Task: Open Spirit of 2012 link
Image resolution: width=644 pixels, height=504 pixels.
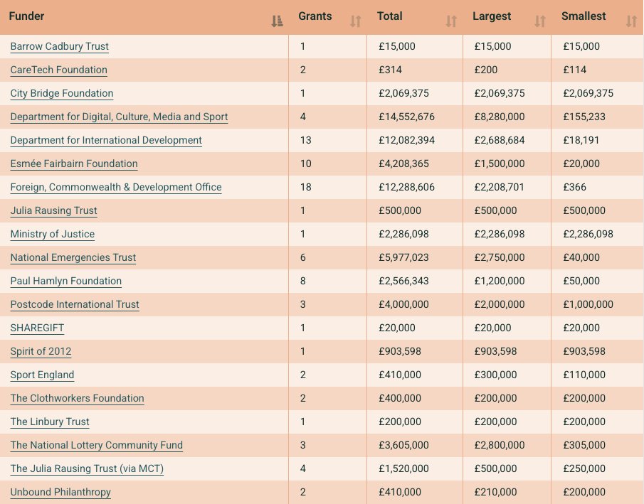Action: click(x=41, y=351)
